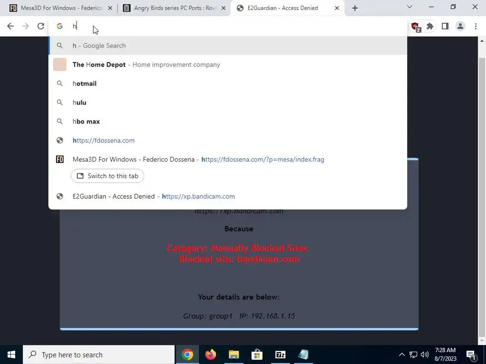Select the 'h - Google Search' suggestion

tap(228, 45)
